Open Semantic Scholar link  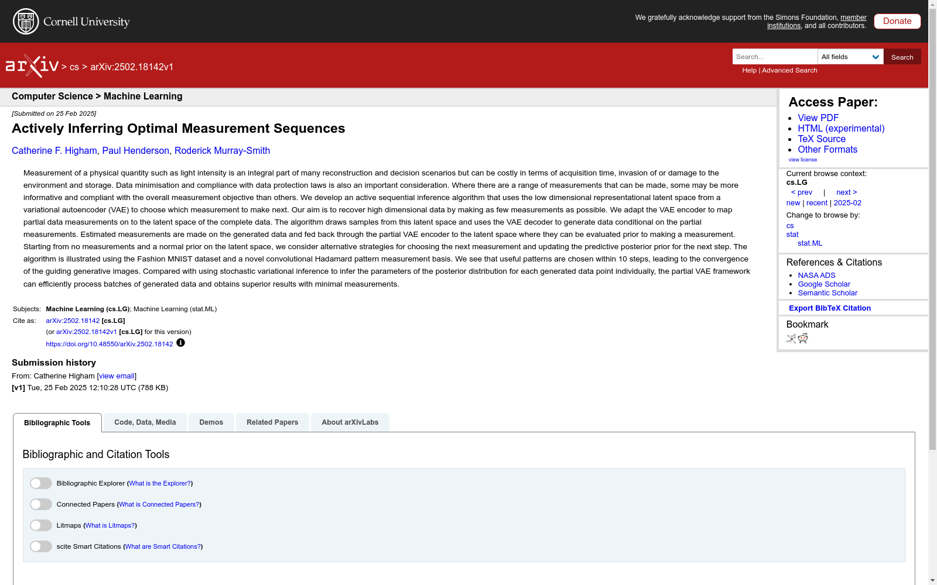pos(827,293)
